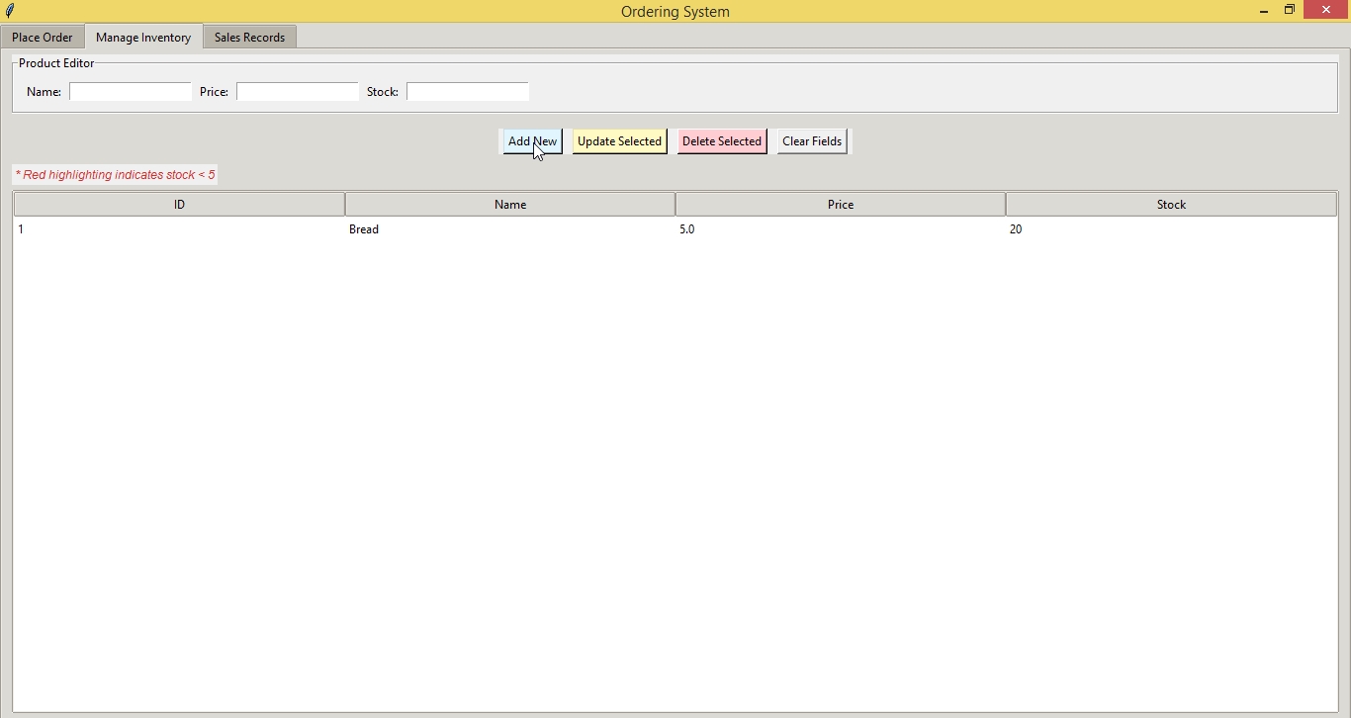Select the Manage Inventory tab

point(143,38)
